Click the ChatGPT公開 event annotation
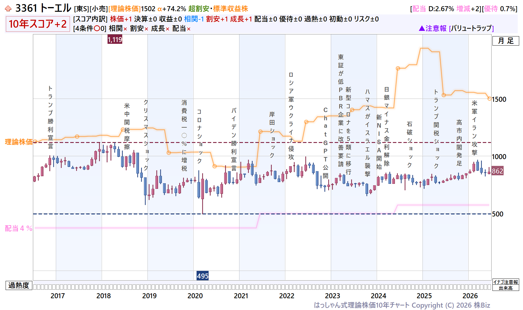 [x=326, y=143]
